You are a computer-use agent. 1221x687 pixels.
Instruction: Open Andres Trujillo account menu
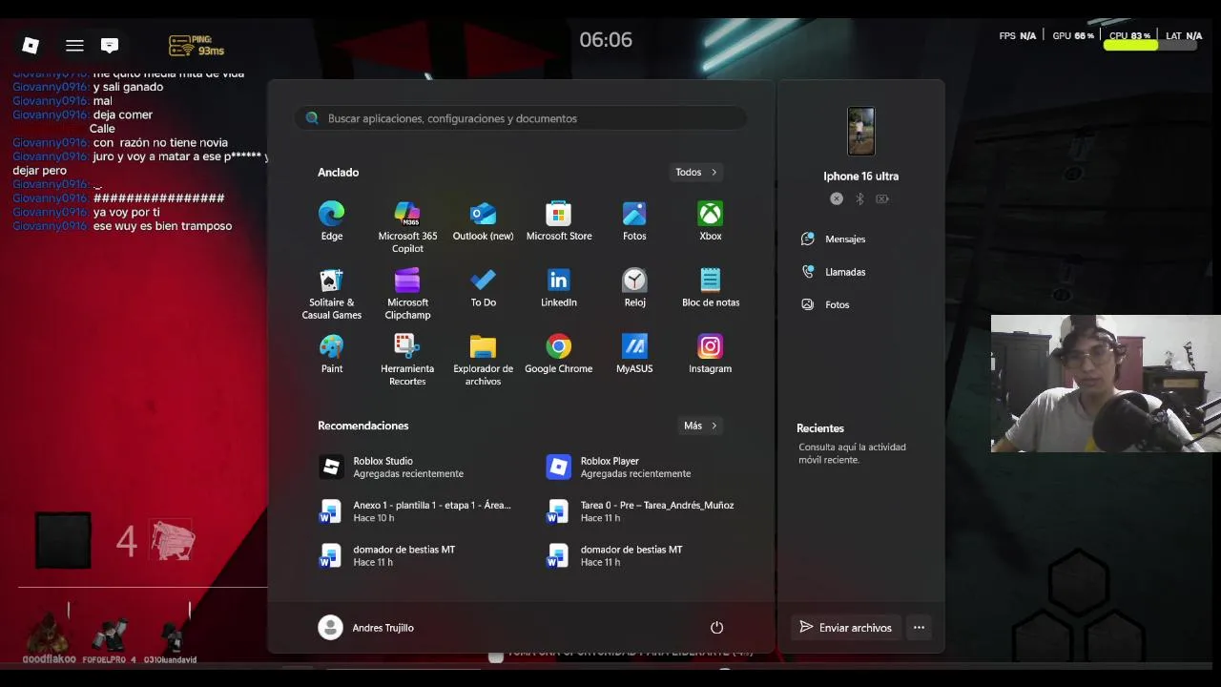coord(366,627)
